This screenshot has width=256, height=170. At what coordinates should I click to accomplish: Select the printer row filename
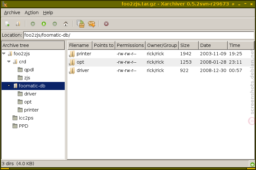click(84, 54)
